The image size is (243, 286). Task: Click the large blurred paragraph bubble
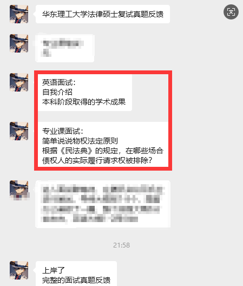pos(103,204)
